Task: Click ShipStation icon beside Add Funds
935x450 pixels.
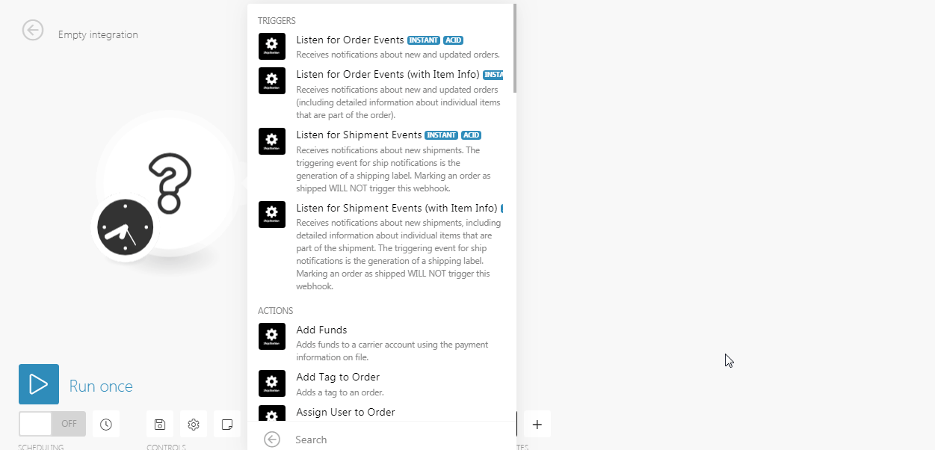Action: point(272,336)
